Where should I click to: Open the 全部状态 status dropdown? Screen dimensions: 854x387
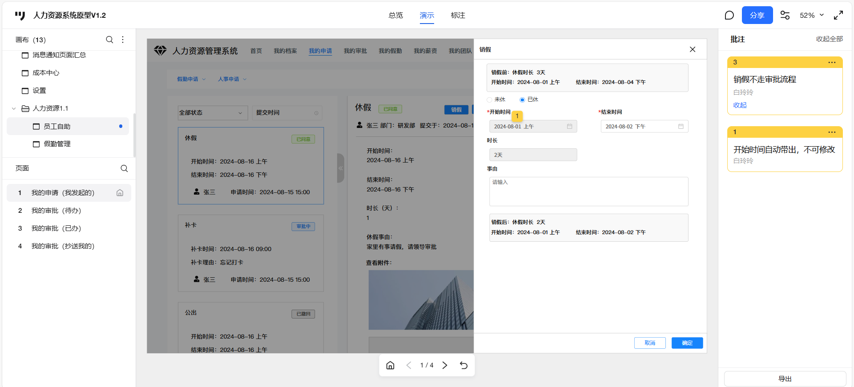pos(213,113)
